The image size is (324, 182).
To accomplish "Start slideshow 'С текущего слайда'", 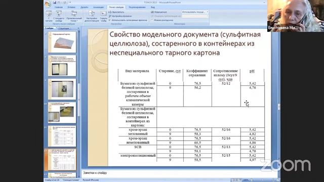I will (x=59, y=16).
